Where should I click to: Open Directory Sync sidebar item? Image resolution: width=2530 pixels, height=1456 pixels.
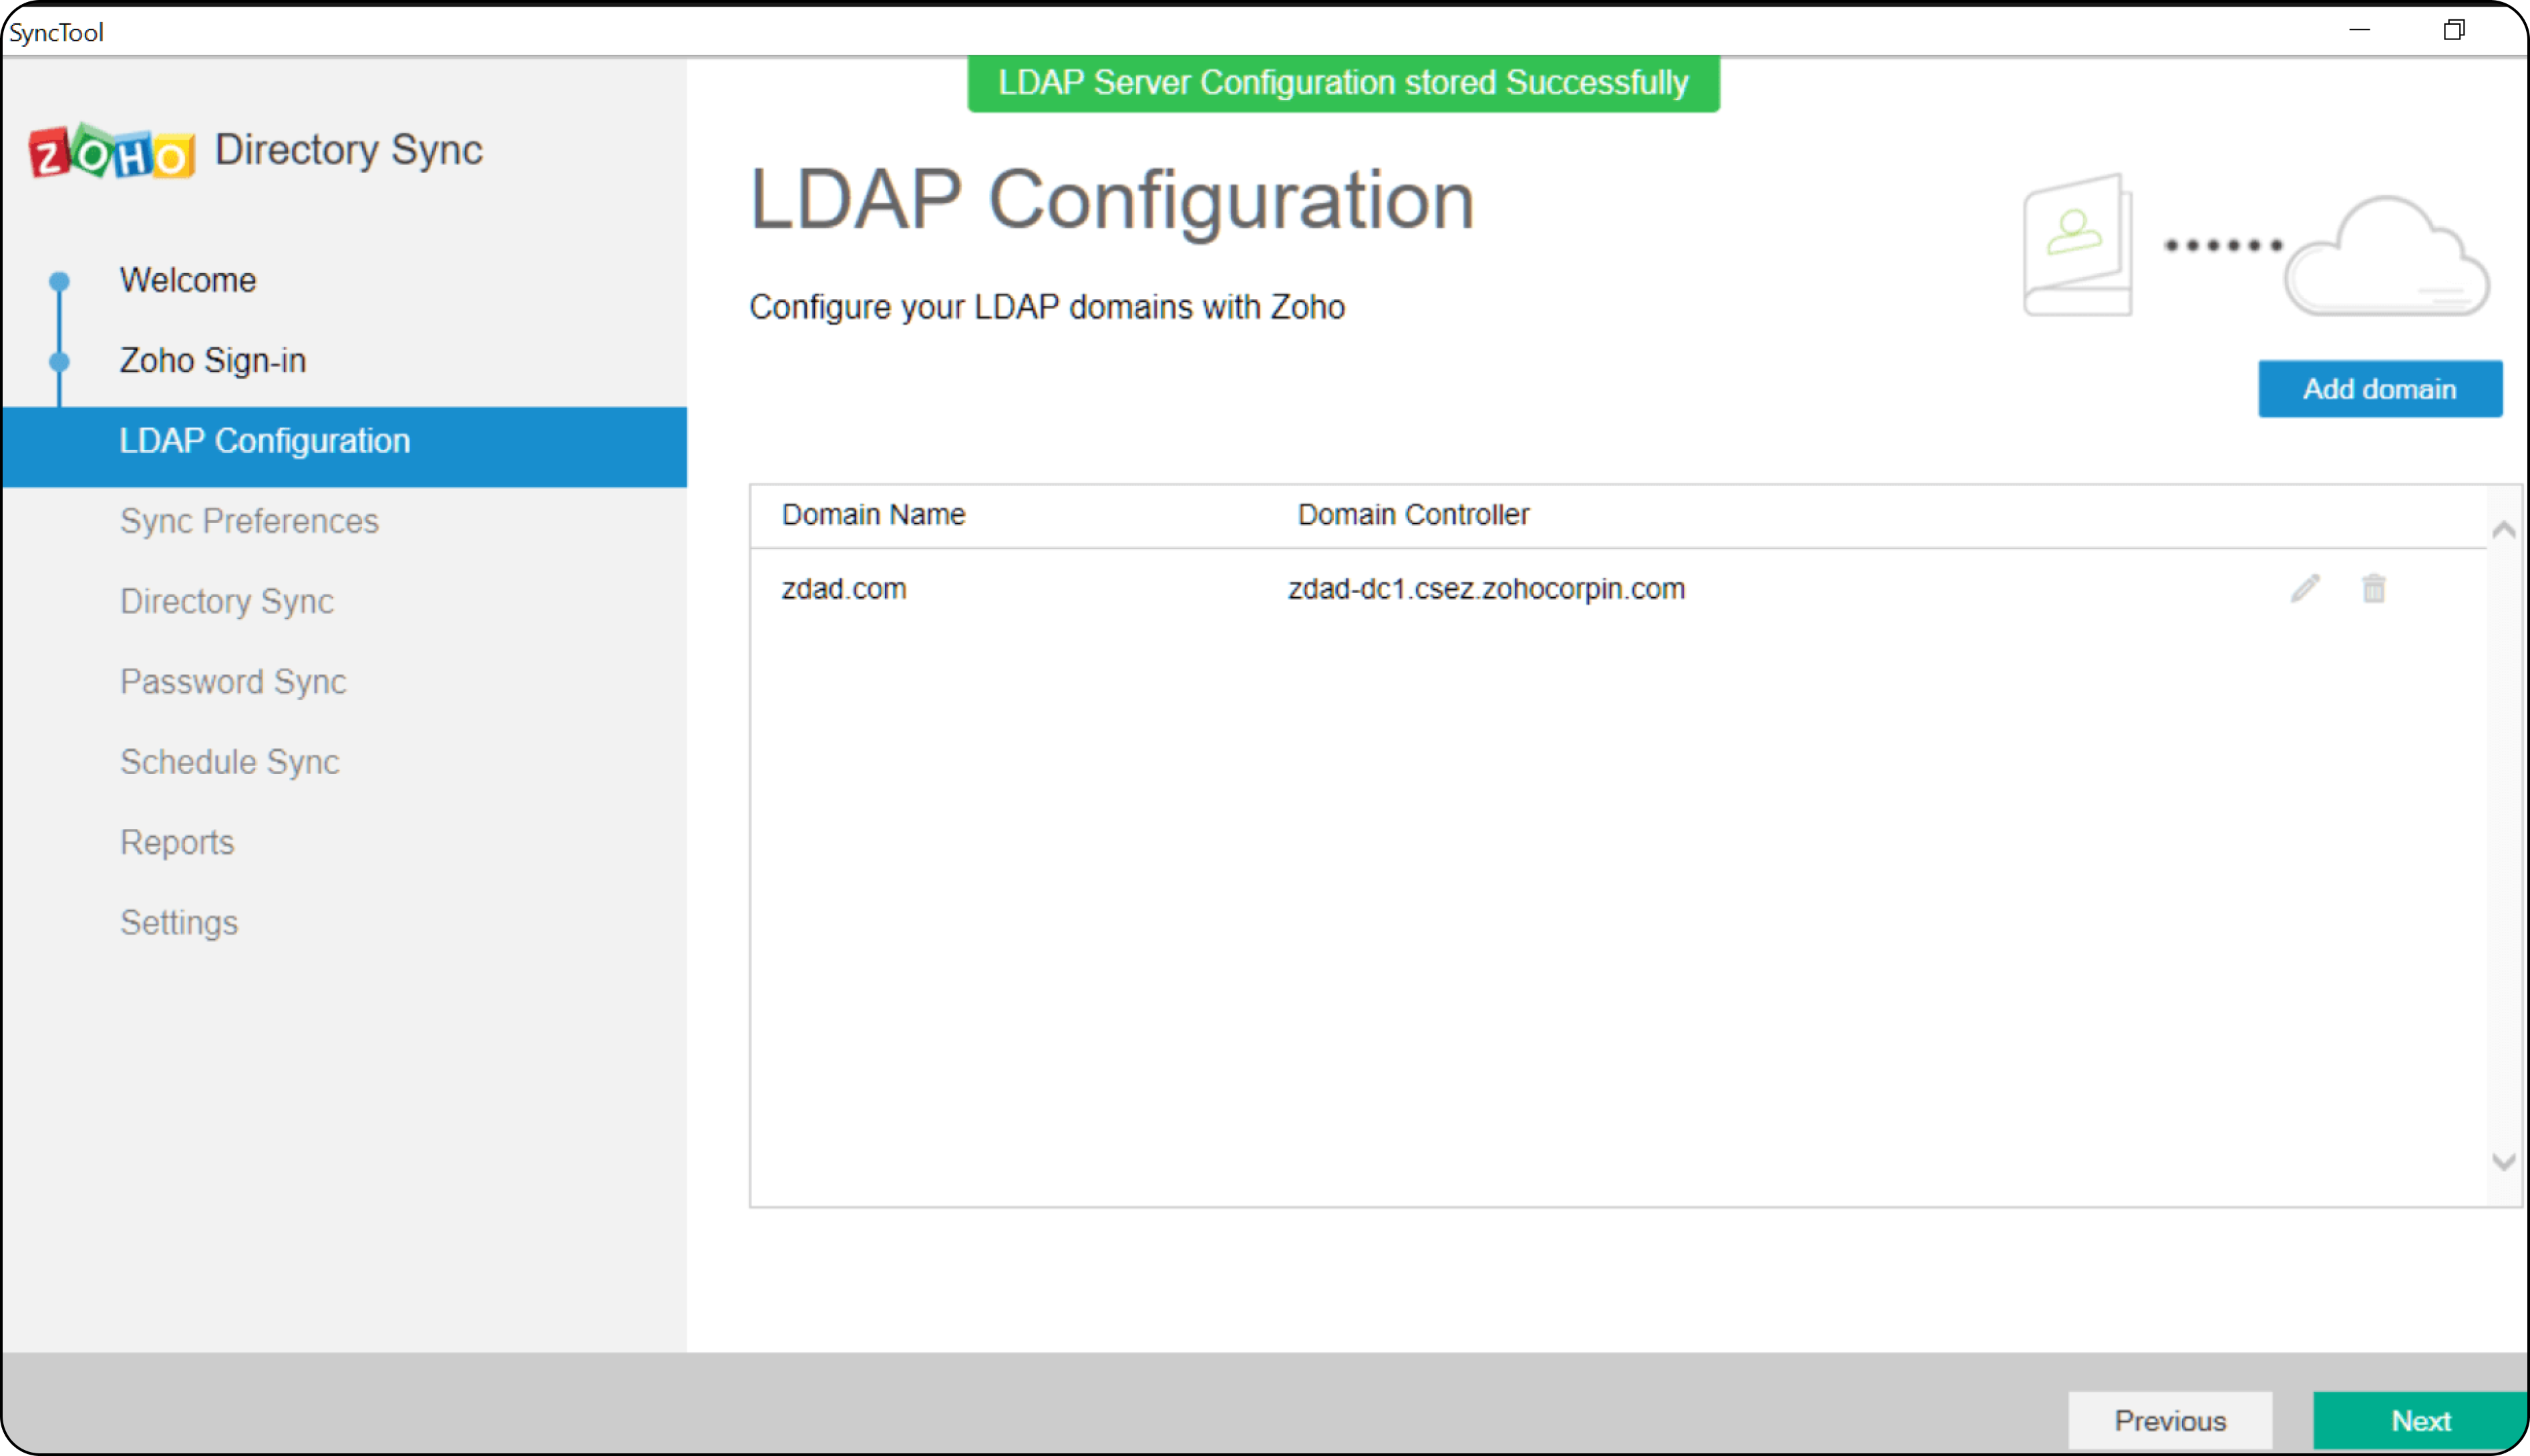coord(227,601)
